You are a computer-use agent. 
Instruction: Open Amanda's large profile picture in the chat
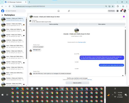click(x=77, y=30)
